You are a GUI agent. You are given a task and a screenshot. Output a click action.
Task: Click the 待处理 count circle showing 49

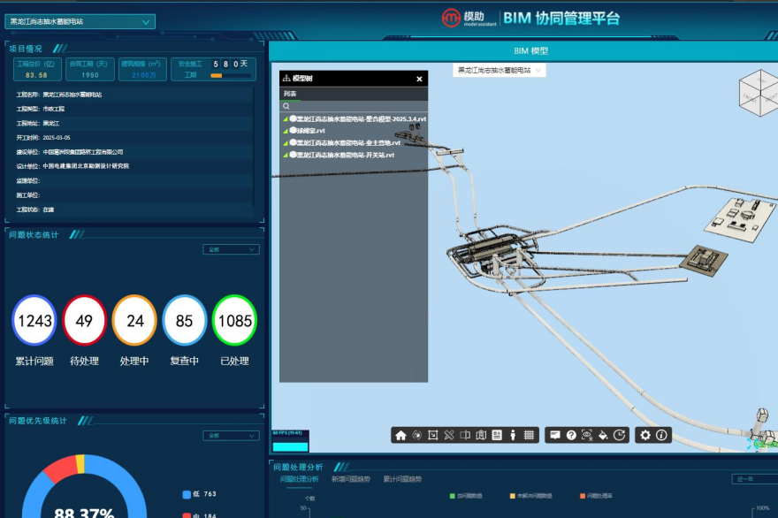pyautogui.click(x=84, y=320)
